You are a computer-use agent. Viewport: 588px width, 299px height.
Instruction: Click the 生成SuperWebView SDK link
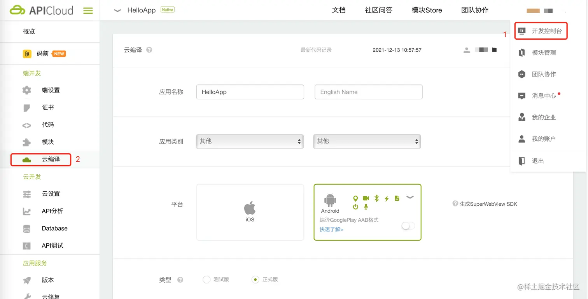pos(488,203)
